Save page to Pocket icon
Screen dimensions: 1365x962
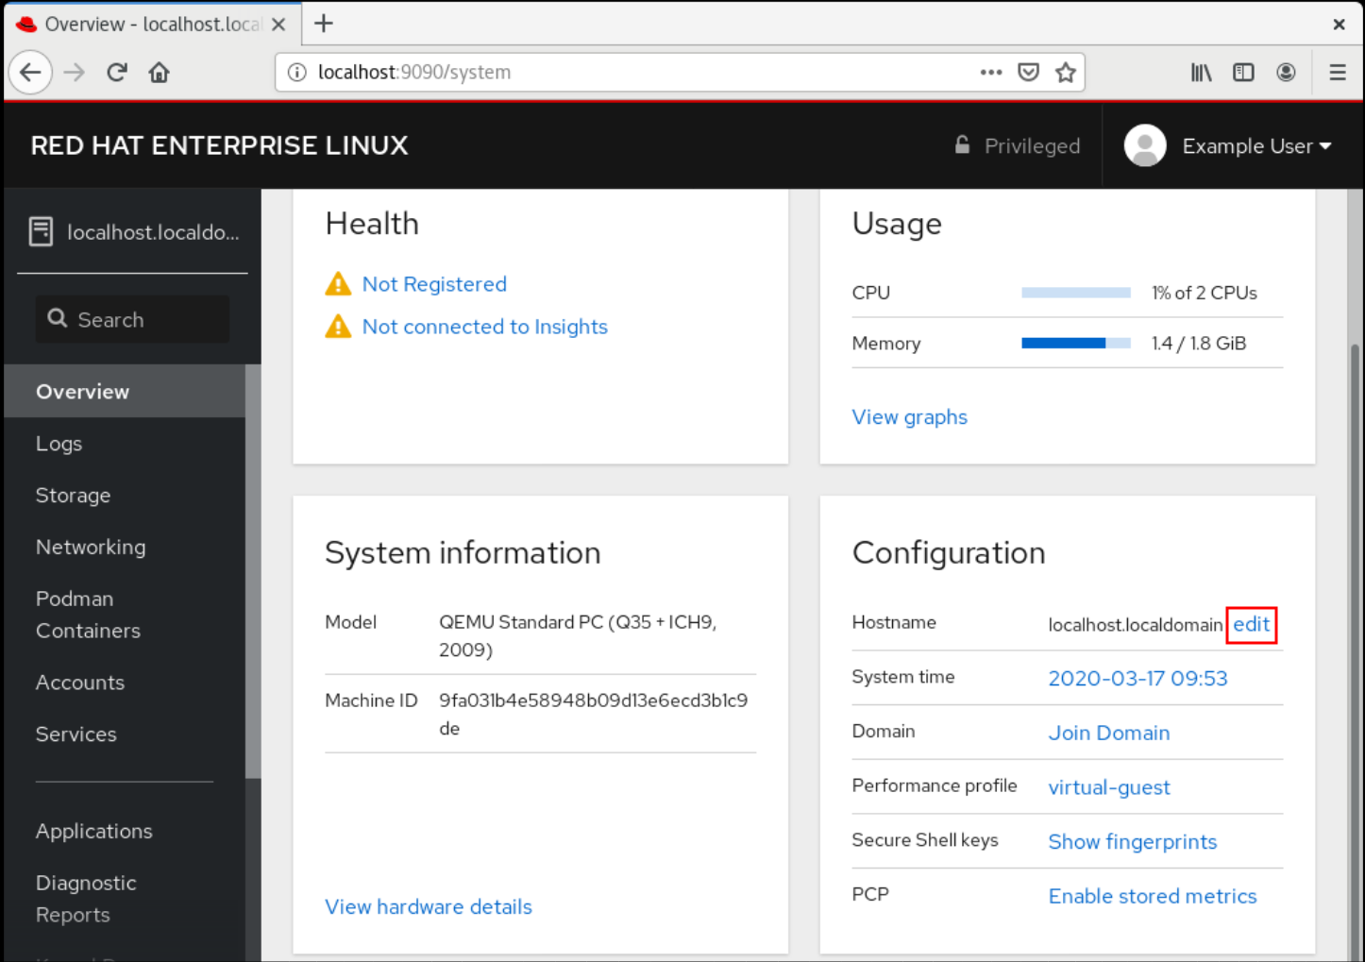1028,73
